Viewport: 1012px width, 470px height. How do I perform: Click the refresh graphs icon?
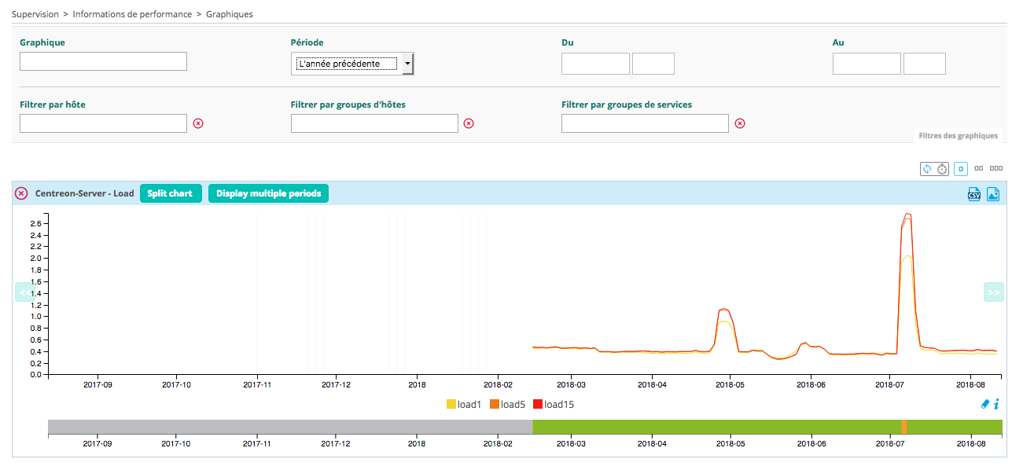(x=927, y=169)
